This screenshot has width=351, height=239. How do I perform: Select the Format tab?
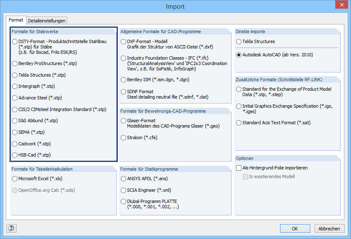click(16, 20)
